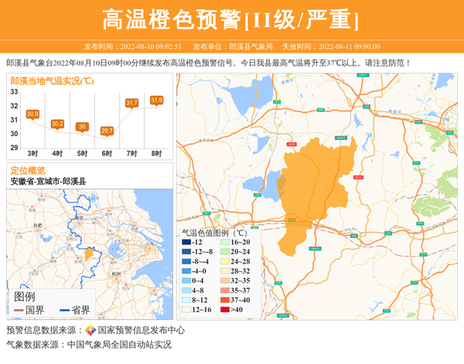Click the 31.9 data label at 8时
464x364 pixels.
coord(156,100)
